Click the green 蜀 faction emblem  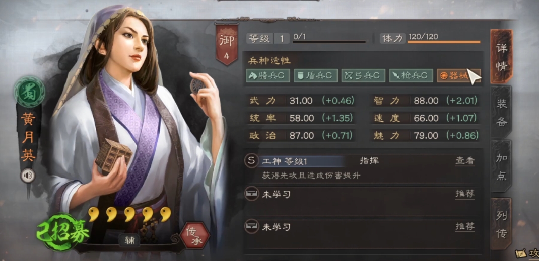(29, 92)
